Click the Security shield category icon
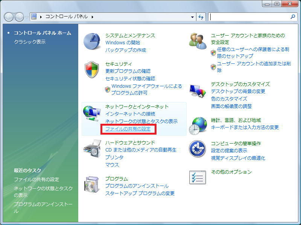 point(92,70)
